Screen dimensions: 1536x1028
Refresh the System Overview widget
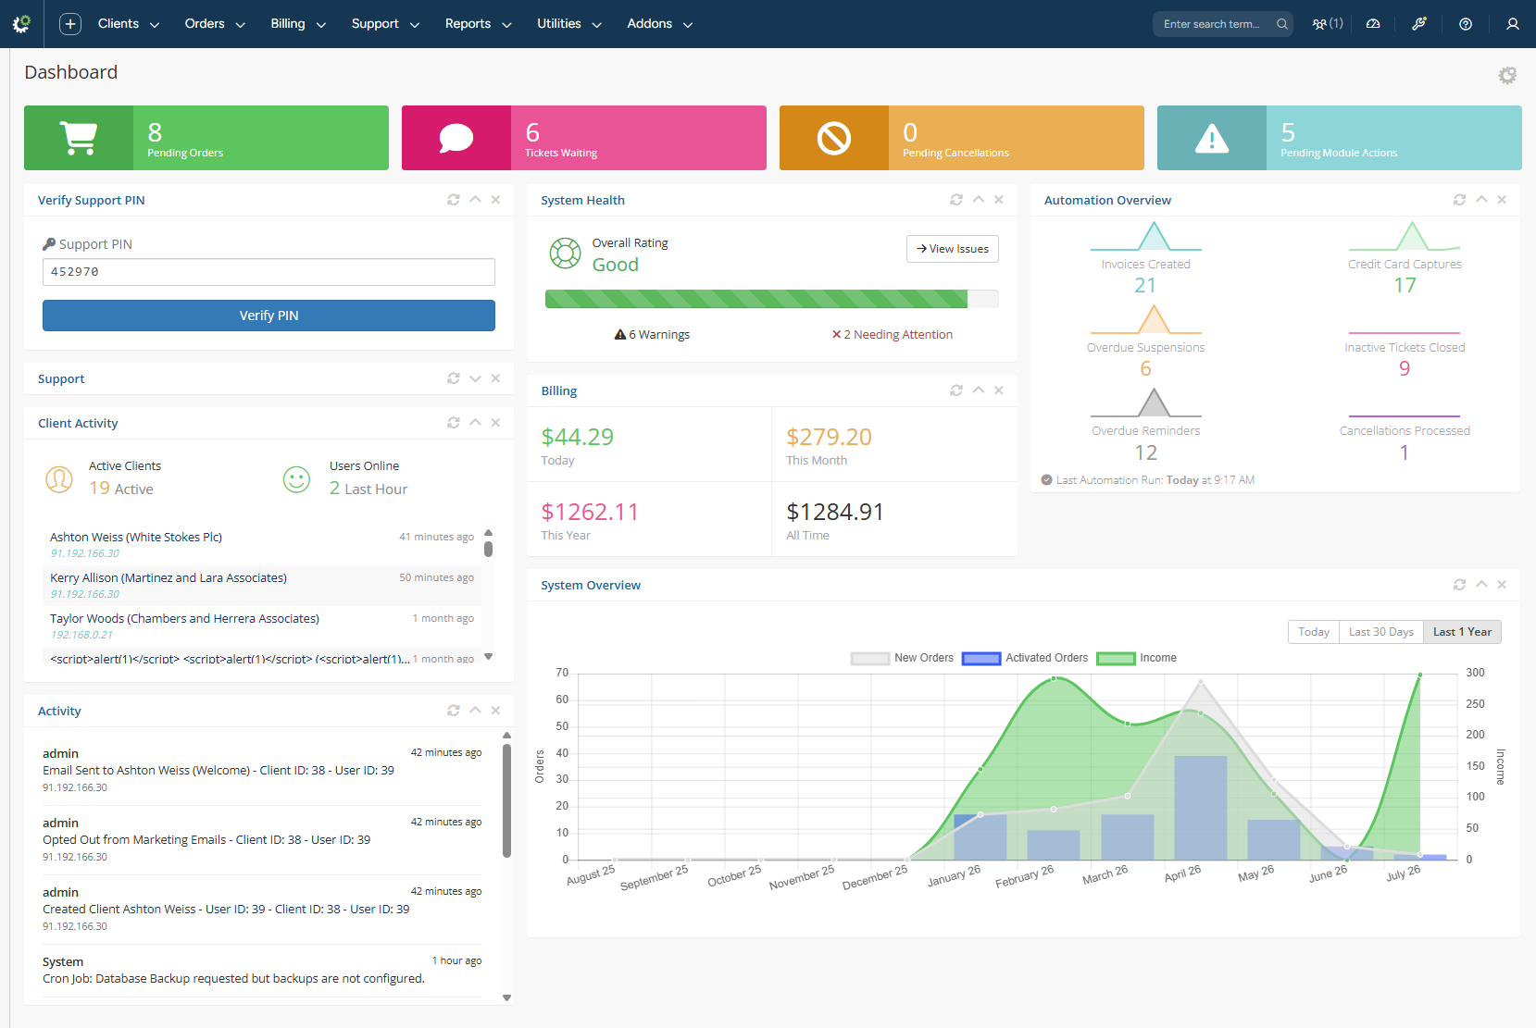click(x=1460, y=585)
